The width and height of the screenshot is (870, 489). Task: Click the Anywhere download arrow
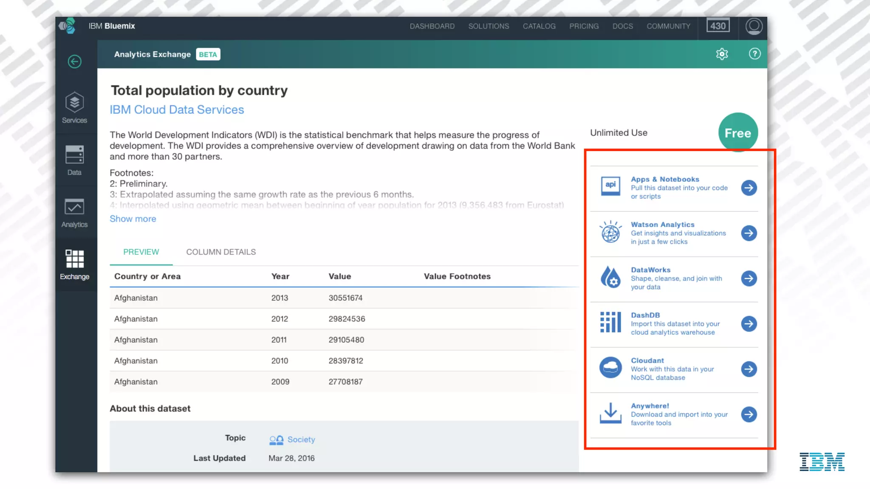point(749,414)
